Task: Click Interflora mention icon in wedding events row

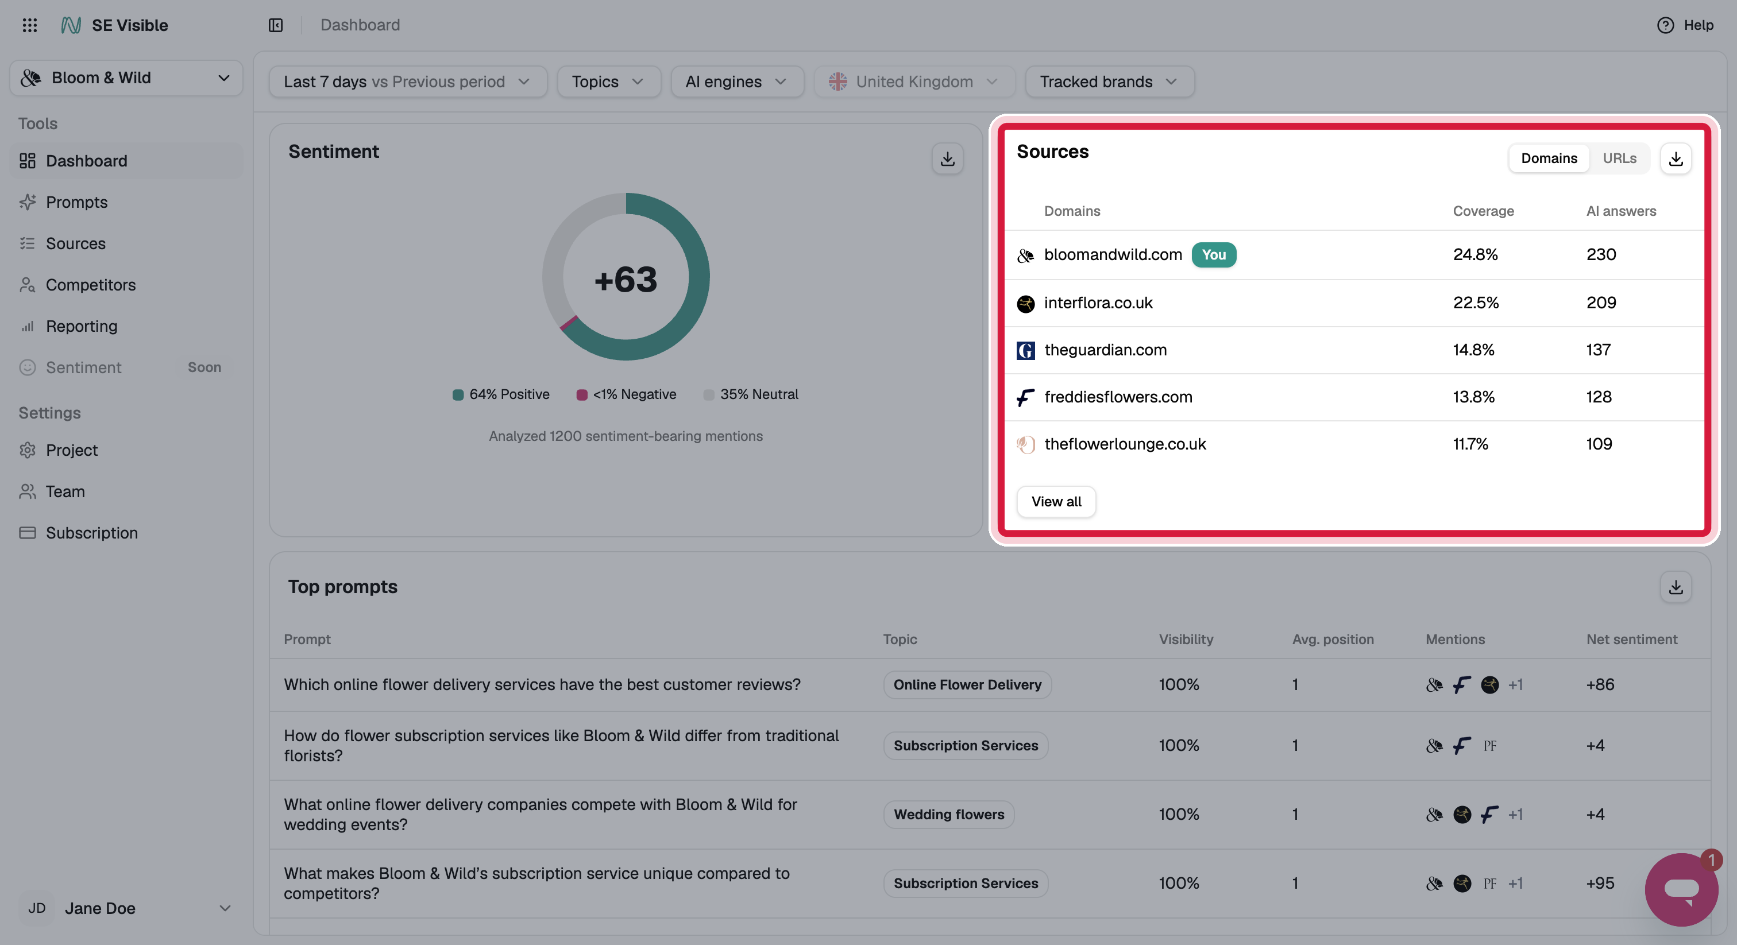Action: click(1462, 815)
